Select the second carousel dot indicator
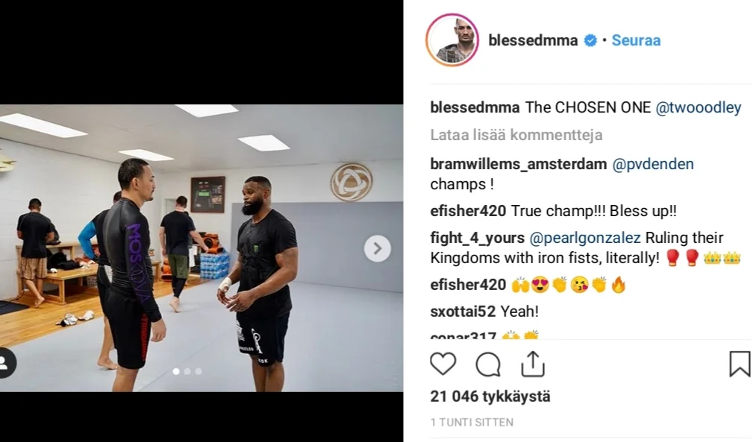Screen dimensions: 756x442 coord(187,371)
